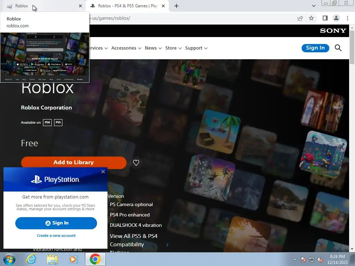Viewport: 355px width, 266px height.
Task: Launch Internet Explorer from taskbar
Action: point(31,259)
